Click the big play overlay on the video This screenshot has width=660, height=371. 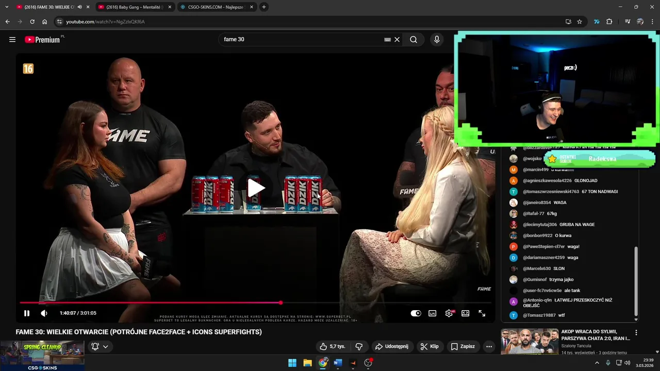(256, 188)
